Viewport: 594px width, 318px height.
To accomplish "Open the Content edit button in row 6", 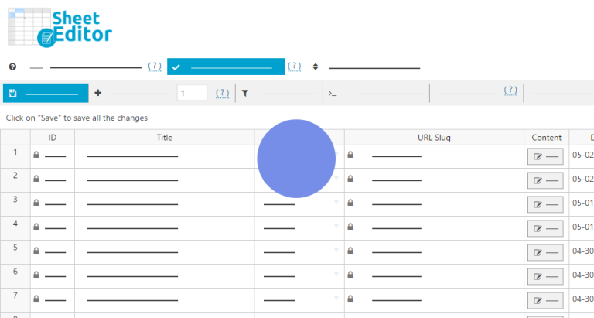I will (545, 276).
